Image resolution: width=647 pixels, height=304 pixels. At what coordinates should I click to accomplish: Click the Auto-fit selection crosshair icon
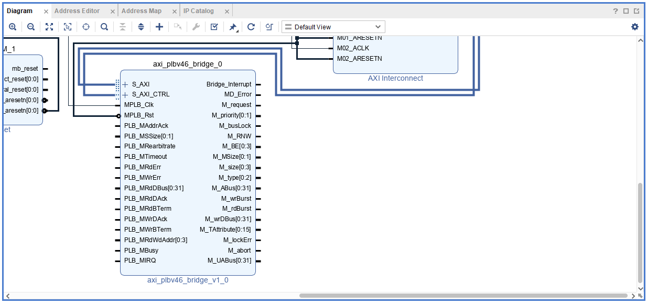(x=86, y=27)
